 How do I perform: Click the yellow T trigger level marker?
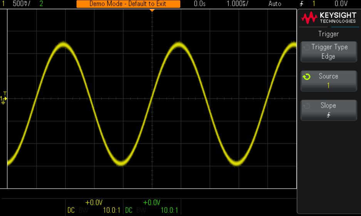[5, 93]
